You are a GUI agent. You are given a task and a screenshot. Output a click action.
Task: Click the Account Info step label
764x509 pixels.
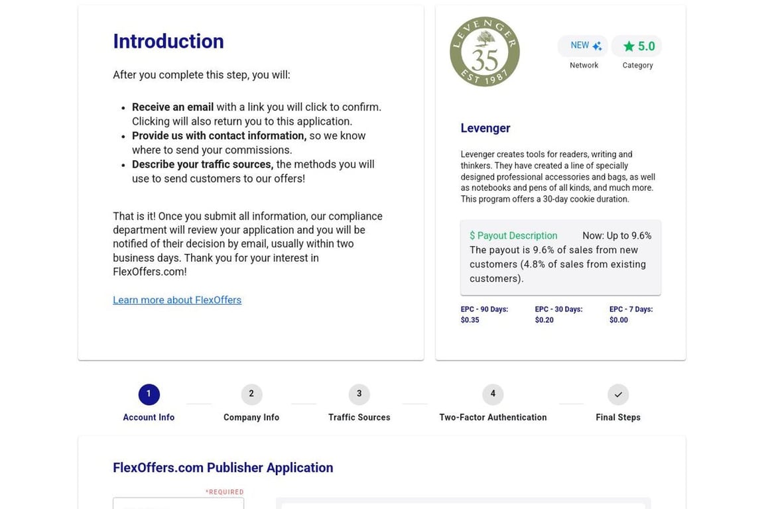pyautogui.click(x=149, y=418)
